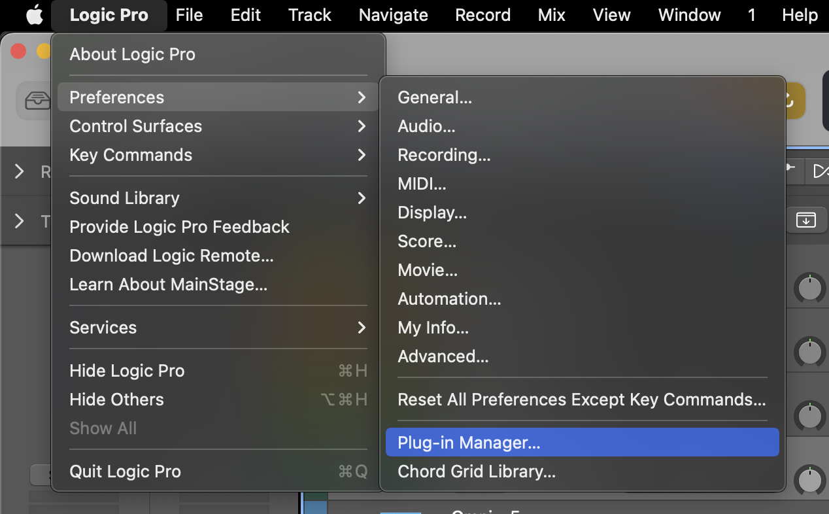The image size is (829, 514).
Task: Show the Sound Library submenu
Action: pos(218,198)
